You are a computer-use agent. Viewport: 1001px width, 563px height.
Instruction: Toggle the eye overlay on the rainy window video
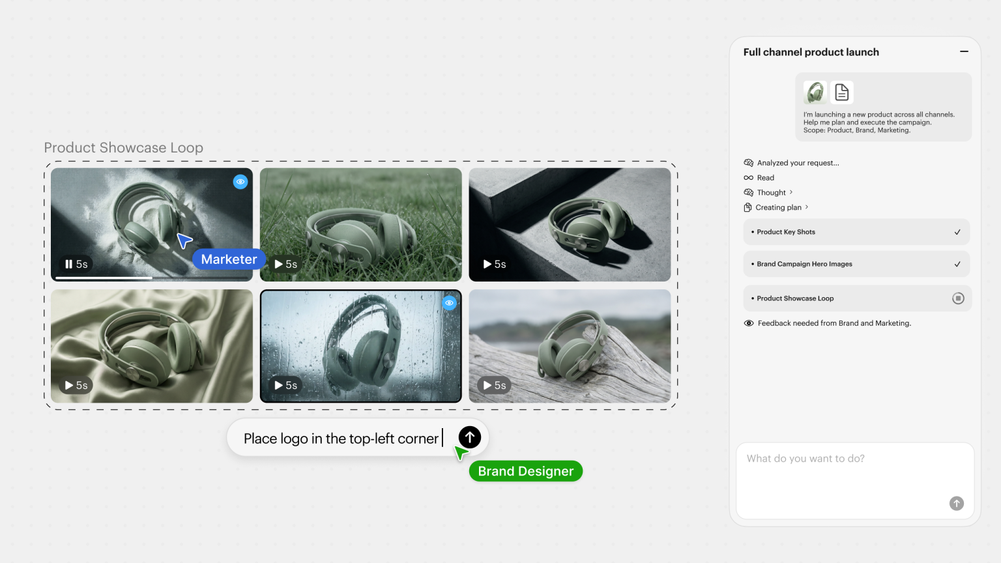[449, 303]
